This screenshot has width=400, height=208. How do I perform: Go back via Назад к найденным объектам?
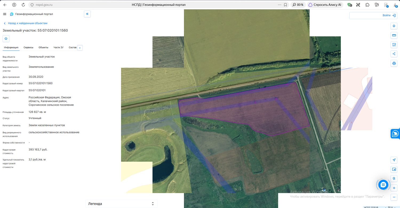click(x=25, y=23)
